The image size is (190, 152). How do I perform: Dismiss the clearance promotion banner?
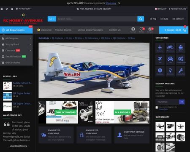tap(119, 3)
